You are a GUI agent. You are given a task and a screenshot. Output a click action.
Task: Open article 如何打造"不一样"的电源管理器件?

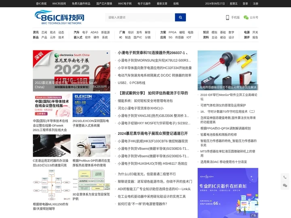(x=142, y=204)
